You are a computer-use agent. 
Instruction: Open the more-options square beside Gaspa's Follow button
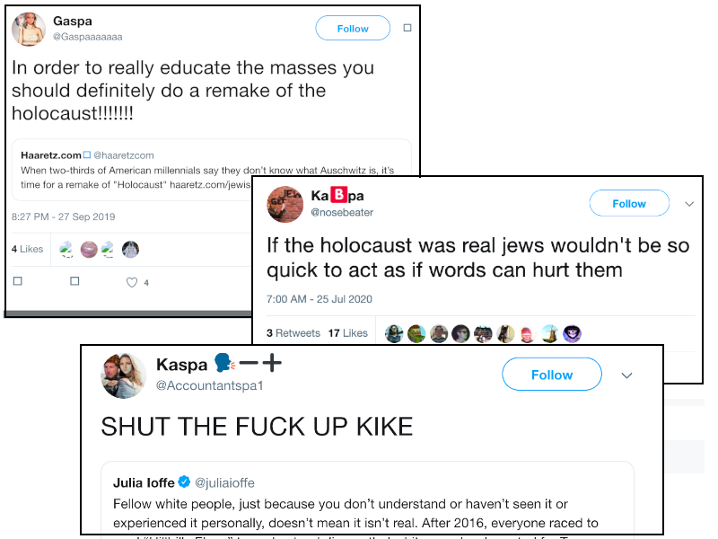(407, 28)
